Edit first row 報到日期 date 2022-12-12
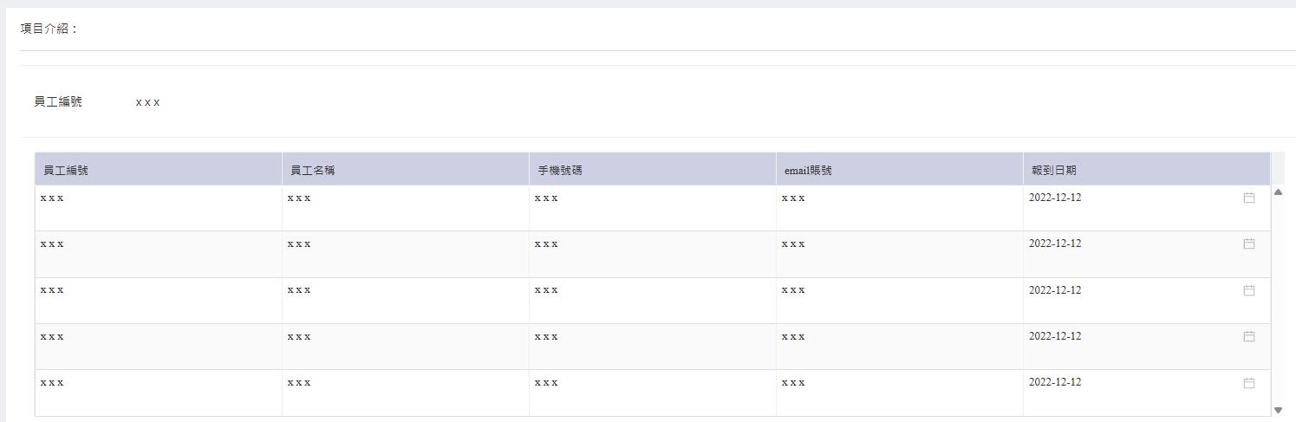The image size is (1296, 422). pos(1055,198)
